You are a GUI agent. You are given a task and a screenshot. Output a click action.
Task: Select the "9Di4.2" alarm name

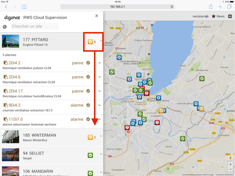click(14, 105)
